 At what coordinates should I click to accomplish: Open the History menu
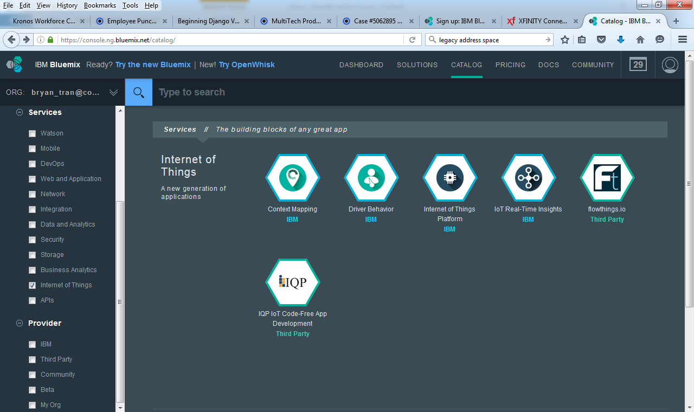pos(67,5)
